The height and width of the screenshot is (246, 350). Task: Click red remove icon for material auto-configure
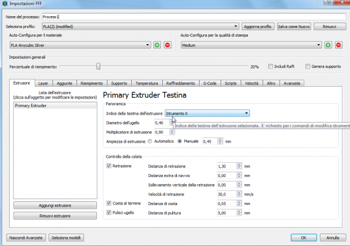pyautogui.click(x=167, y=45)
